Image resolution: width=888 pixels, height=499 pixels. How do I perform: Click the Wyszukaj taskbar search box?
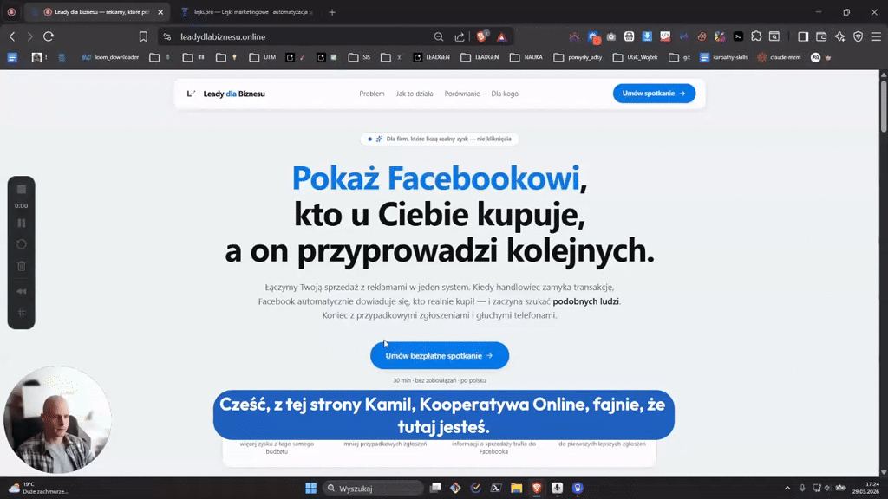coord(374,489)
